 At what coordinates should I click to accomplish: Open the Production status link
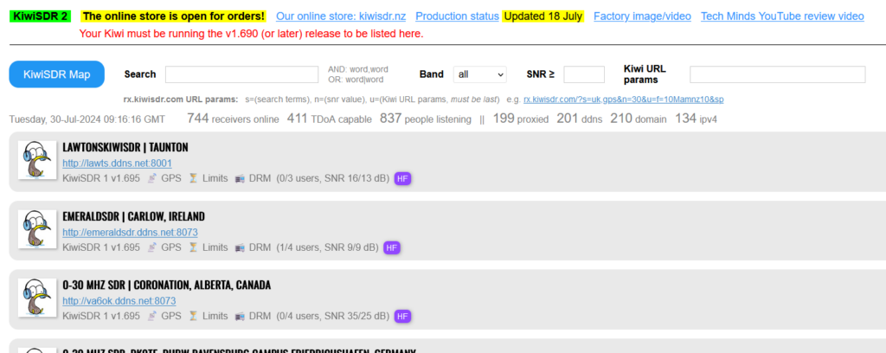[x=457, y=16]
